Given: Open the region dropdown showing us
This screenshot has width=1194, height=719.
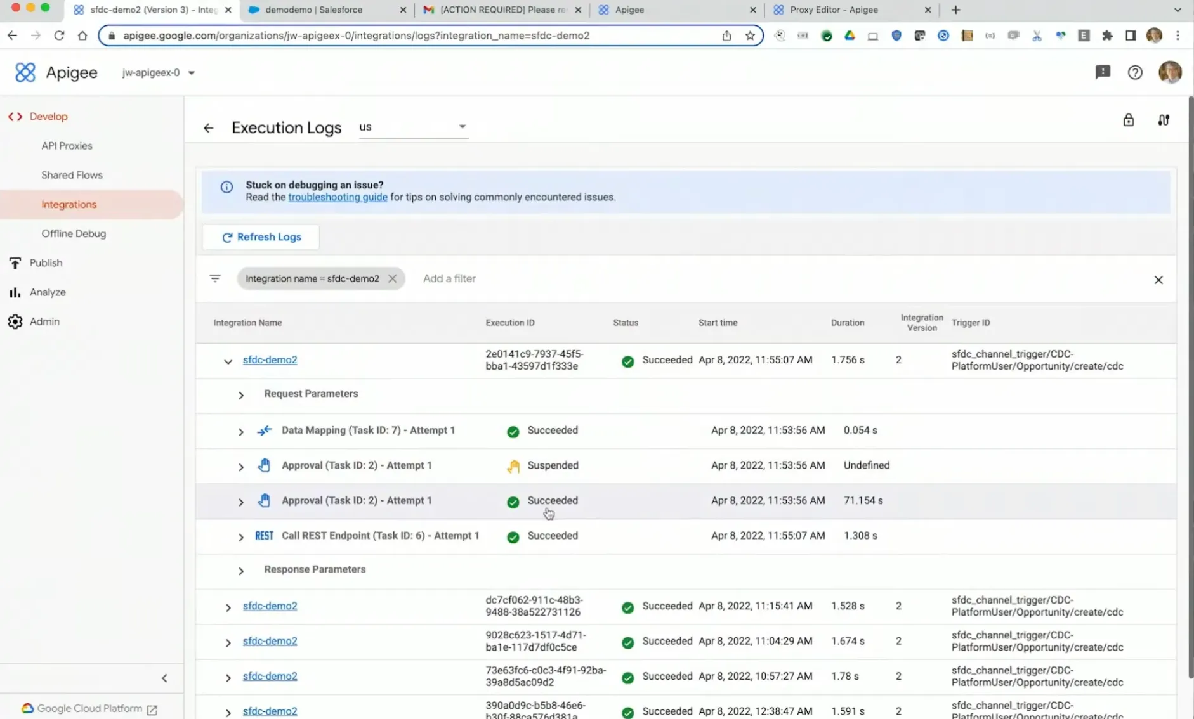Looking at the screenshot, I should 413,127.
